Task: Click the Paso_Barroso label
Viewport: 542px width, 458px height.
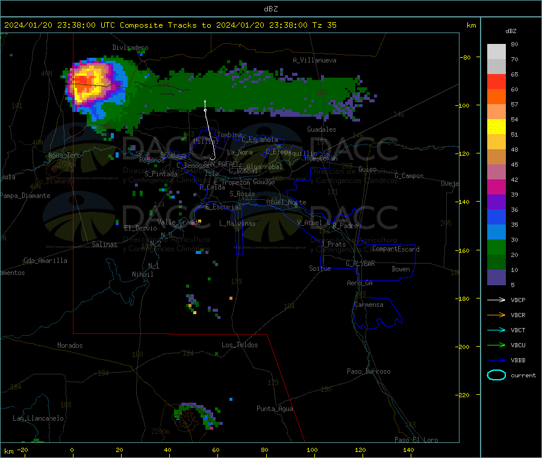Action: tap(369, 371)
